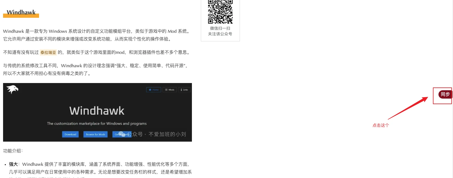This screenshot has height=178, width=453.
Task: Click the customization marketplace tagline text
Action: pyautogui.click(x=97, y=124)
